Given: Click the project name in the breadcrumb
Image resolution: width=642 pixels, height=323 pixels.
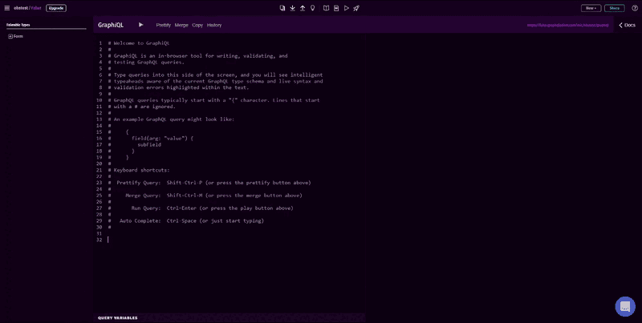Looking at the screenshot, I should (x=36, y=8).
